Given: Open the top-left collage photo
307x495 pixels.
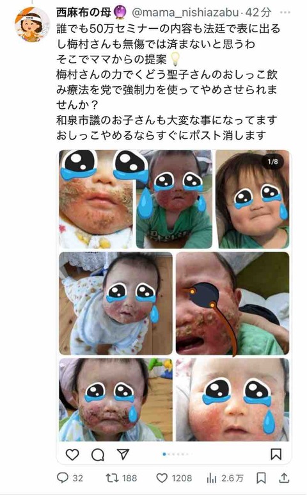Looking at the screenshot, I should point(96,199).
